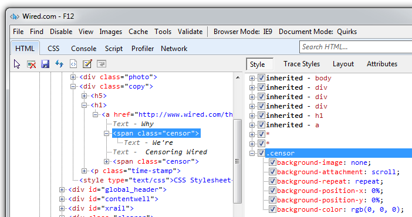Click the Search HTML input field

pyautogui.click(x=356, y=47)
